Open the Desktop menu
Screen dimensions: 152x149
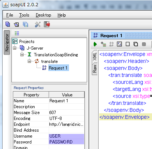(44, 15)
